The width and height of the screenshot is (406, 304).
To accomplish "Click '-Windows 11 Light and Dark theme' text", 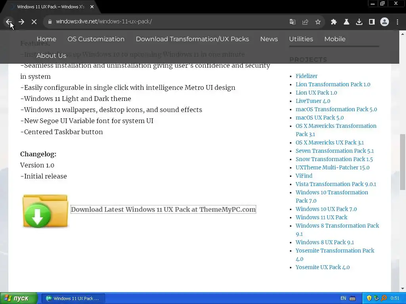I will [x=76, y=99].
